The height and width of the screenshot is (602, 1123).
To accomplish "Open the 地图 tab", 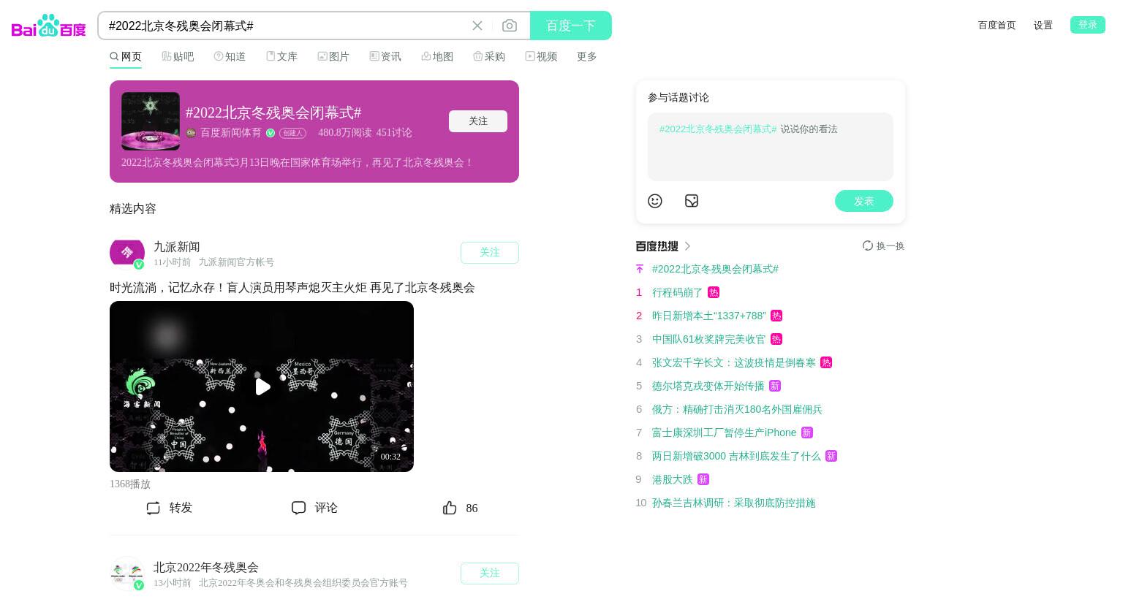I will tap(437, 56).
